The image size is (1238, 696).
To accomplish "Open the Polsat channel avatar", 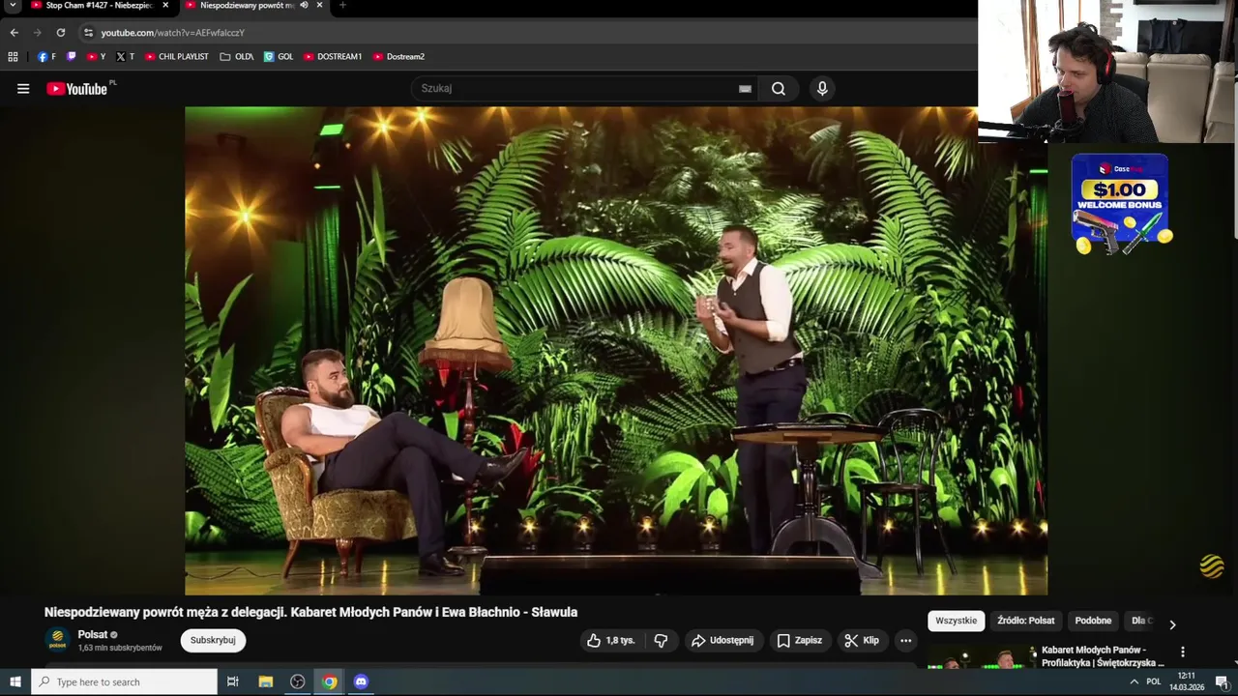I will click(x=58, y=640).
